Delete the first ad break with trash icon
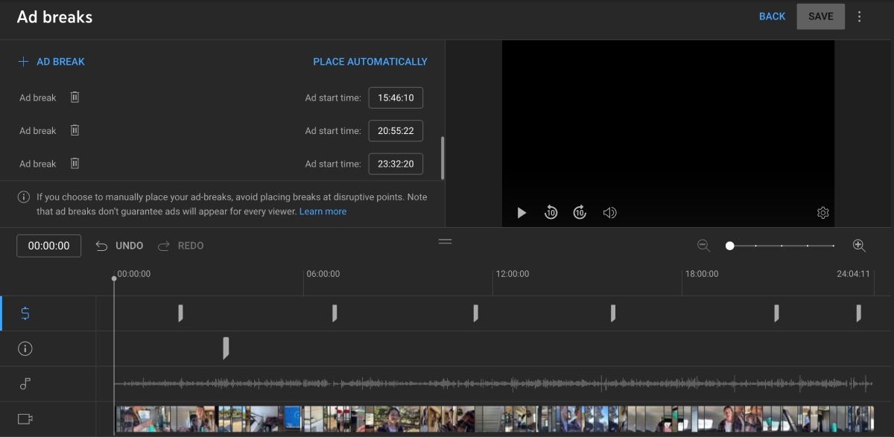Screen dimensions: 894x437 tap(74, 97)
